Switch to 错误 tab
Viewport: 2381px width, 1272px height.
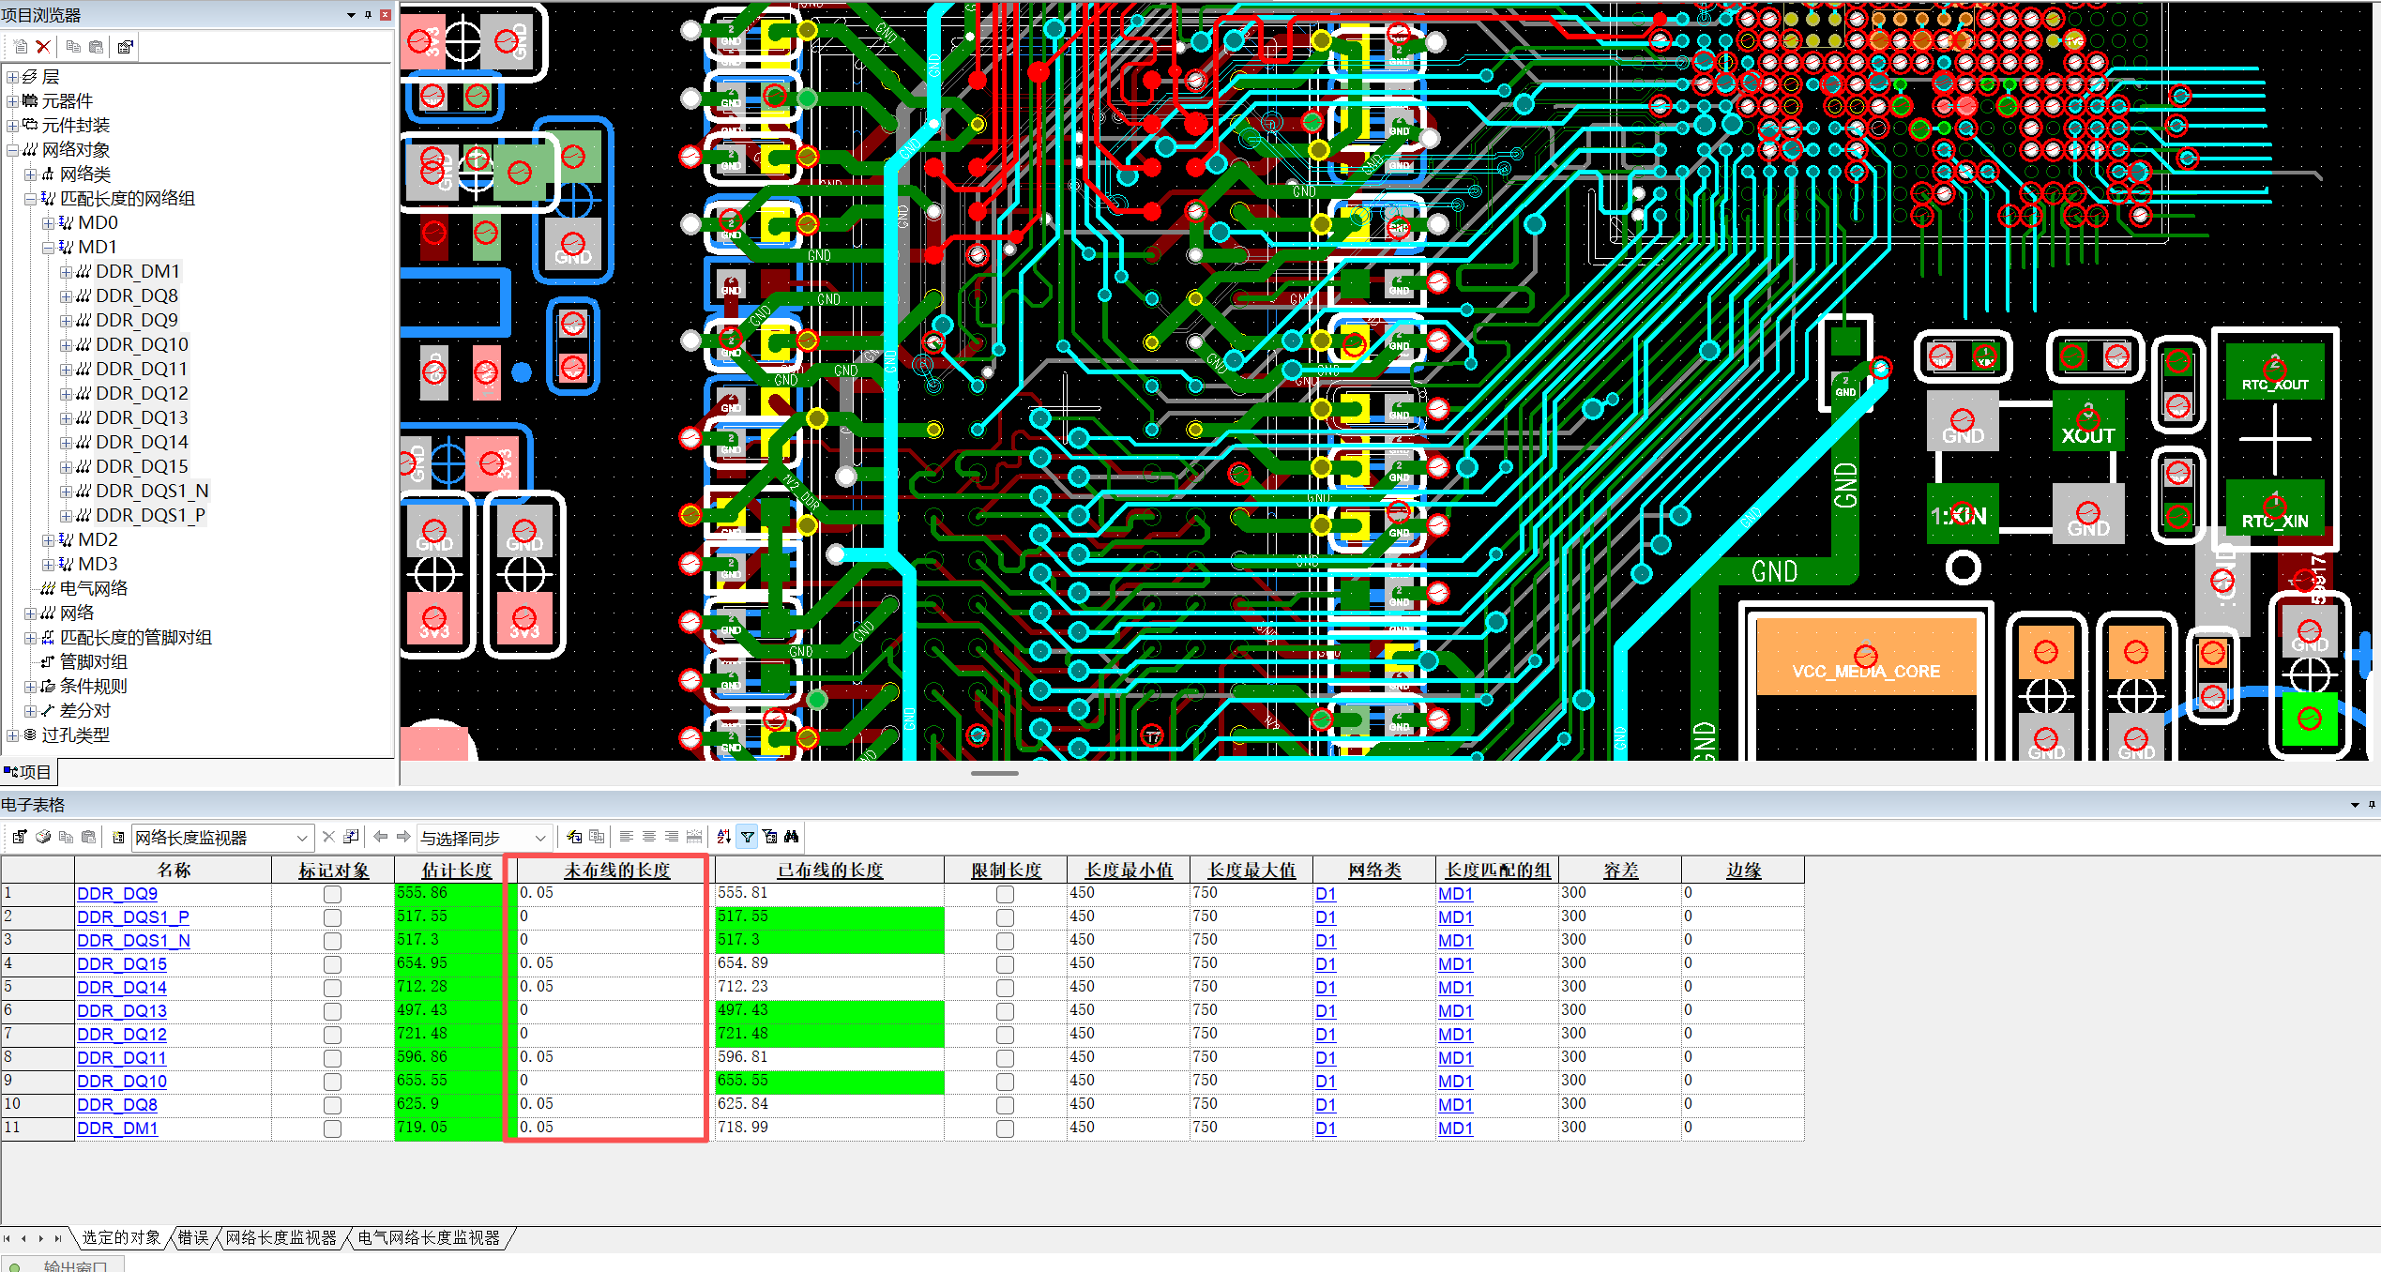(193, 1237)
